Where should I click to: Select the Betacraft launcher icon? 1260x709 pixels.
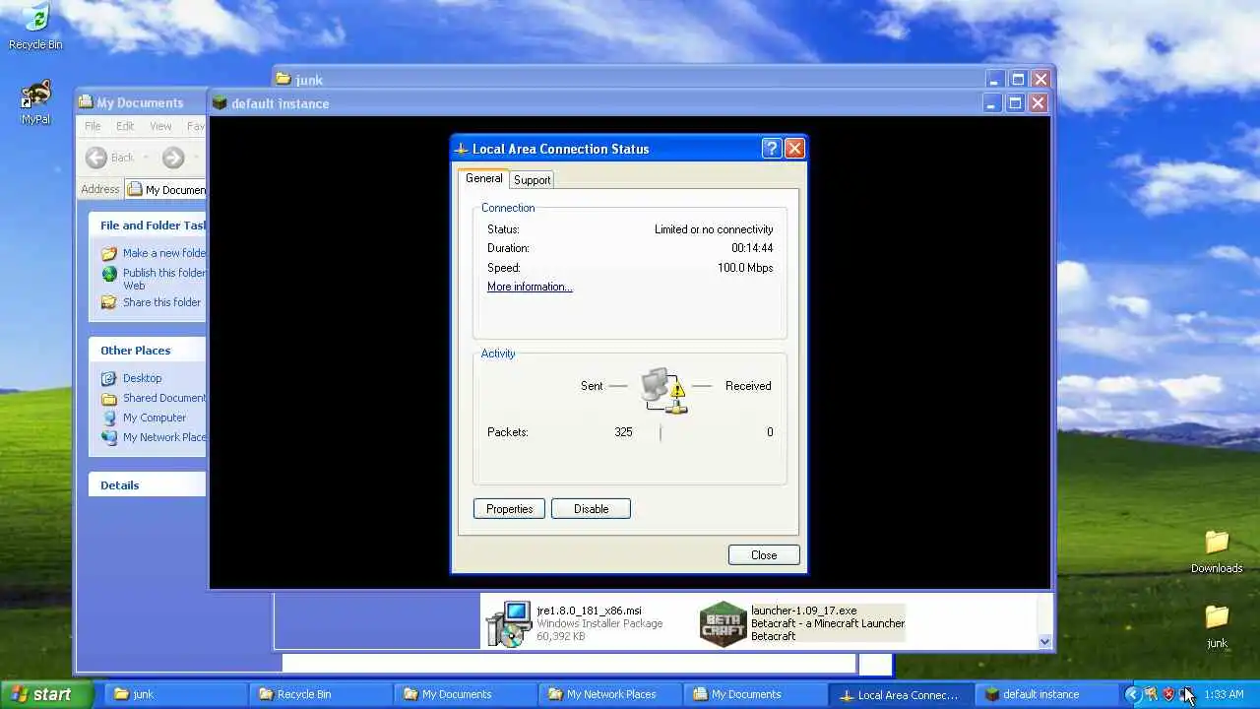click(723, 623)
